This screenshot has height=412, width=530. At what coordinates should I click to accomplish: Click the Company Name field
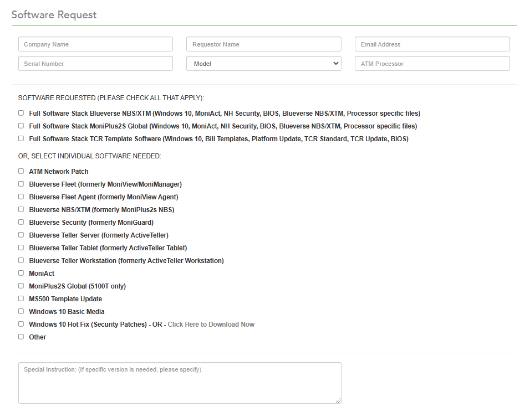96,44
